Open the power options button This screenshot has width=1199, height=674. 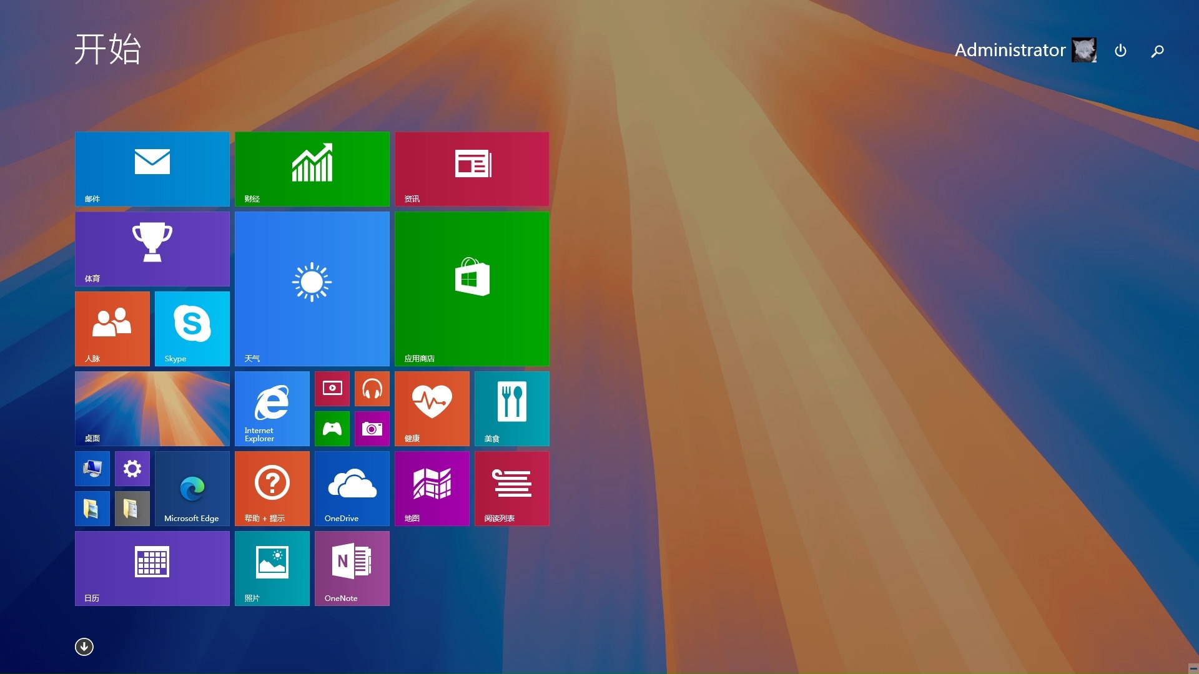[x=1121, y=51]
